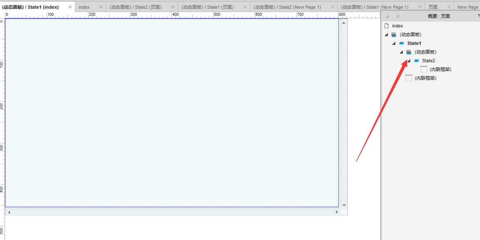The image size is (480, 240).
Task: Close the (动态面板) / State1 (index) tab
Action: pyautogui.click(x=70, y=7)
